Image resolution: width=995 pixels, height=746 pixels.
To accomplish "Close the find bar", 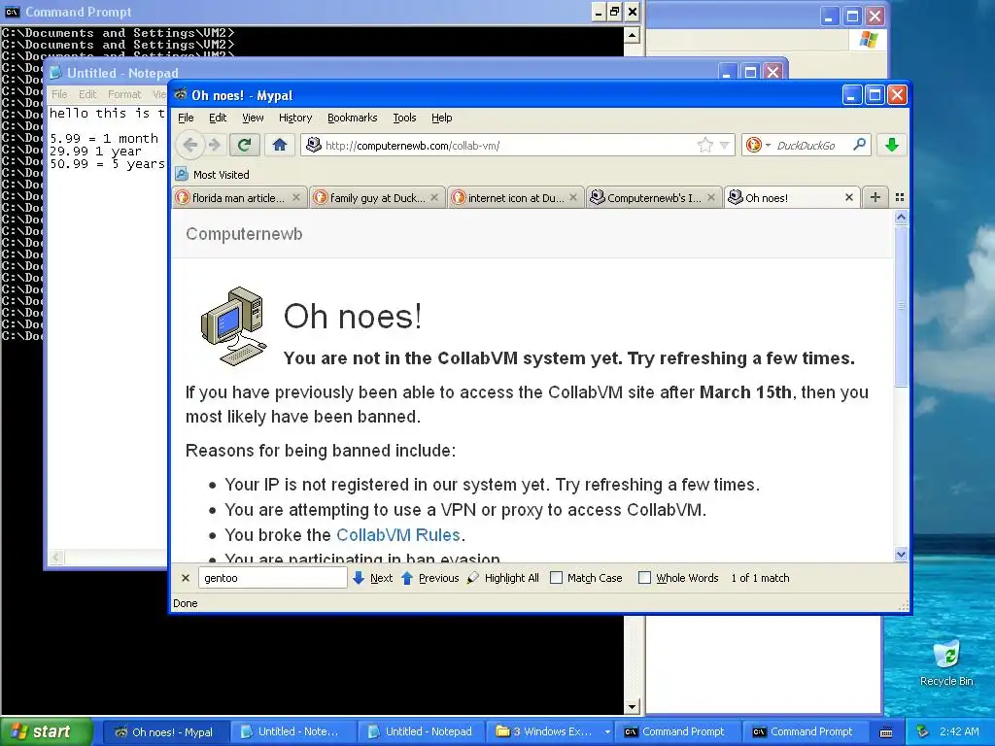I will tap(186, 578).
